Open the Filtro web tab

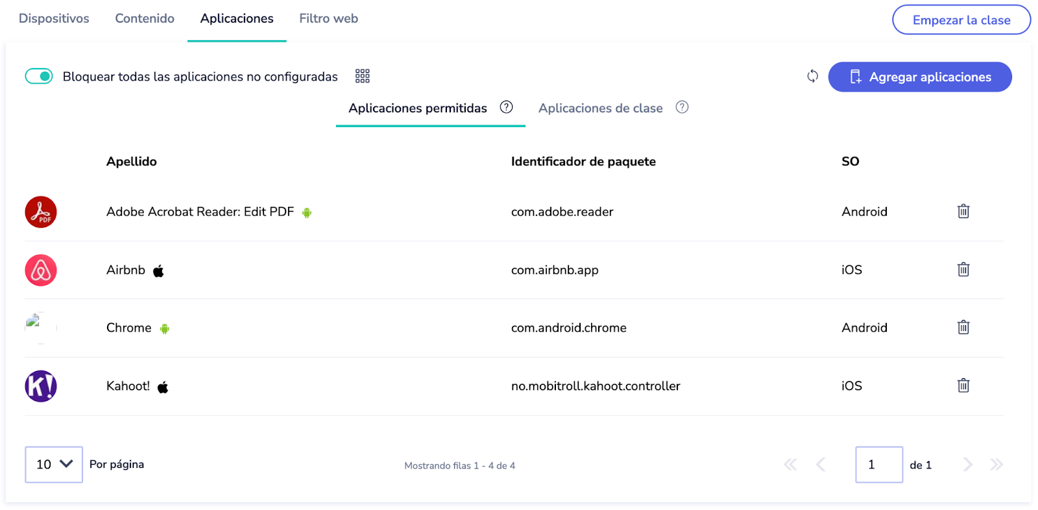point(328,19)
